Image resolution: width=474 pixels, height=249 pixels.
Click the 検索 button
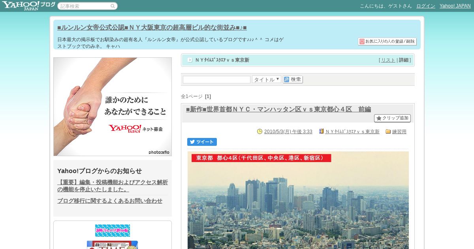[293, 79]
